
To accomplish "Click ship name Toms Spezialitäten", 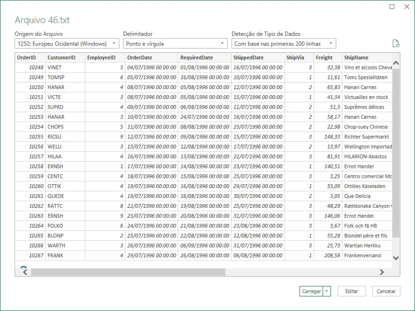I will click(x=366, y=77).
